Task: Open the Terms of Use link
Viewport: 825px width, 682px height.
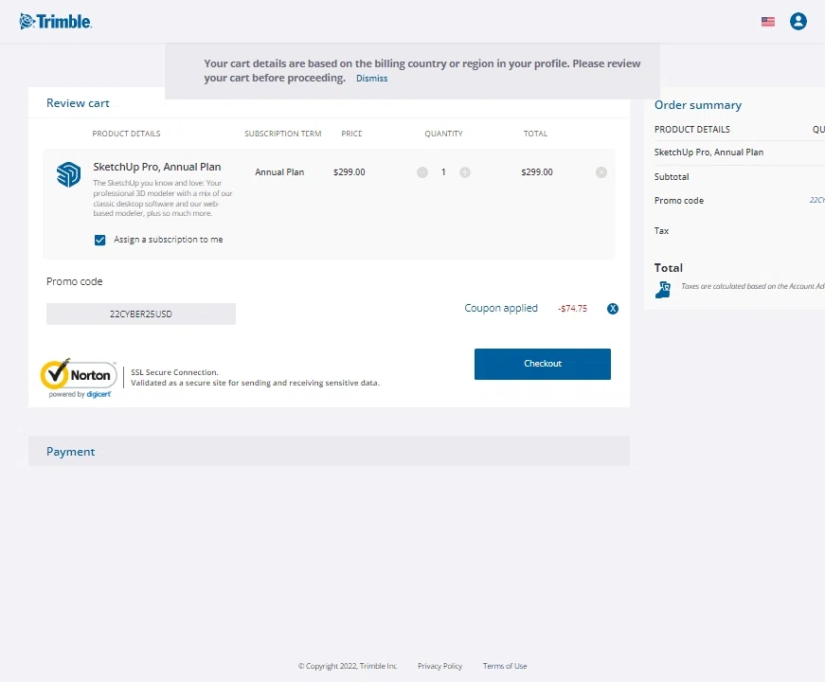Action: point(505,666)
